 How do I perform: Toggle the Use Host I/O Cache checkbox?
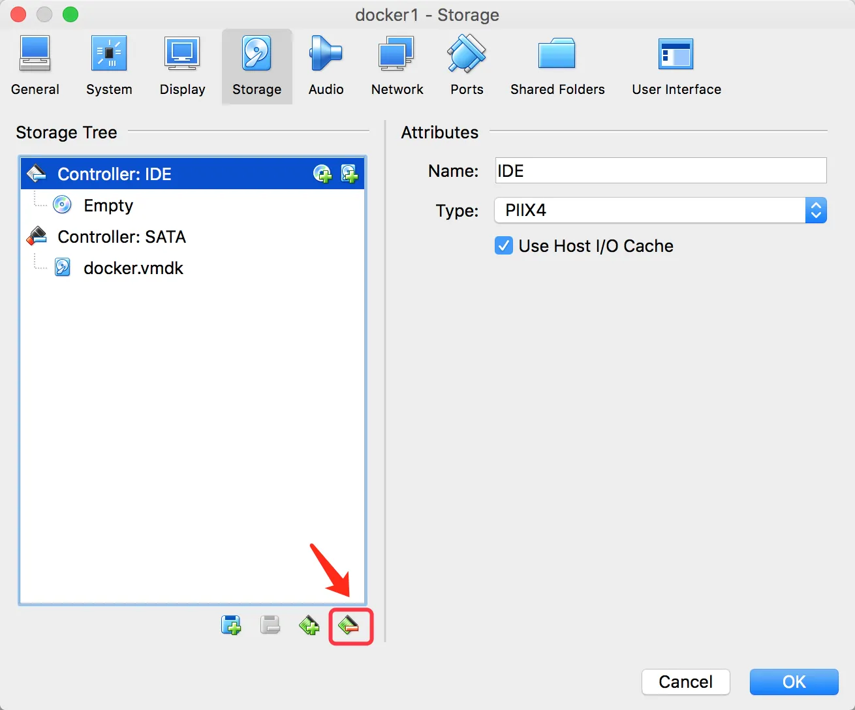pos(504,246)
